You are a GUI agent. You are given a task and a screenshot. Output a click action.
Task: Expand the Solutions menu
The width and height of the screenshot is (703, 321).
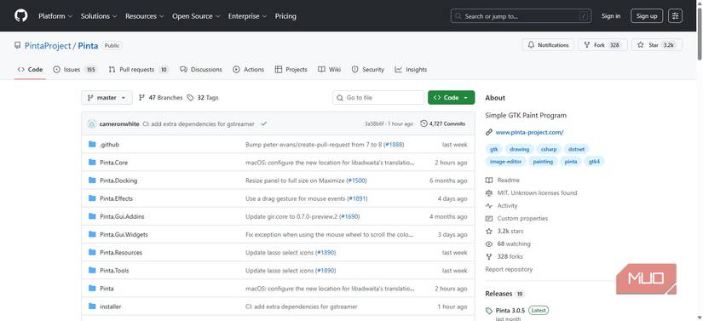(99, 16)
